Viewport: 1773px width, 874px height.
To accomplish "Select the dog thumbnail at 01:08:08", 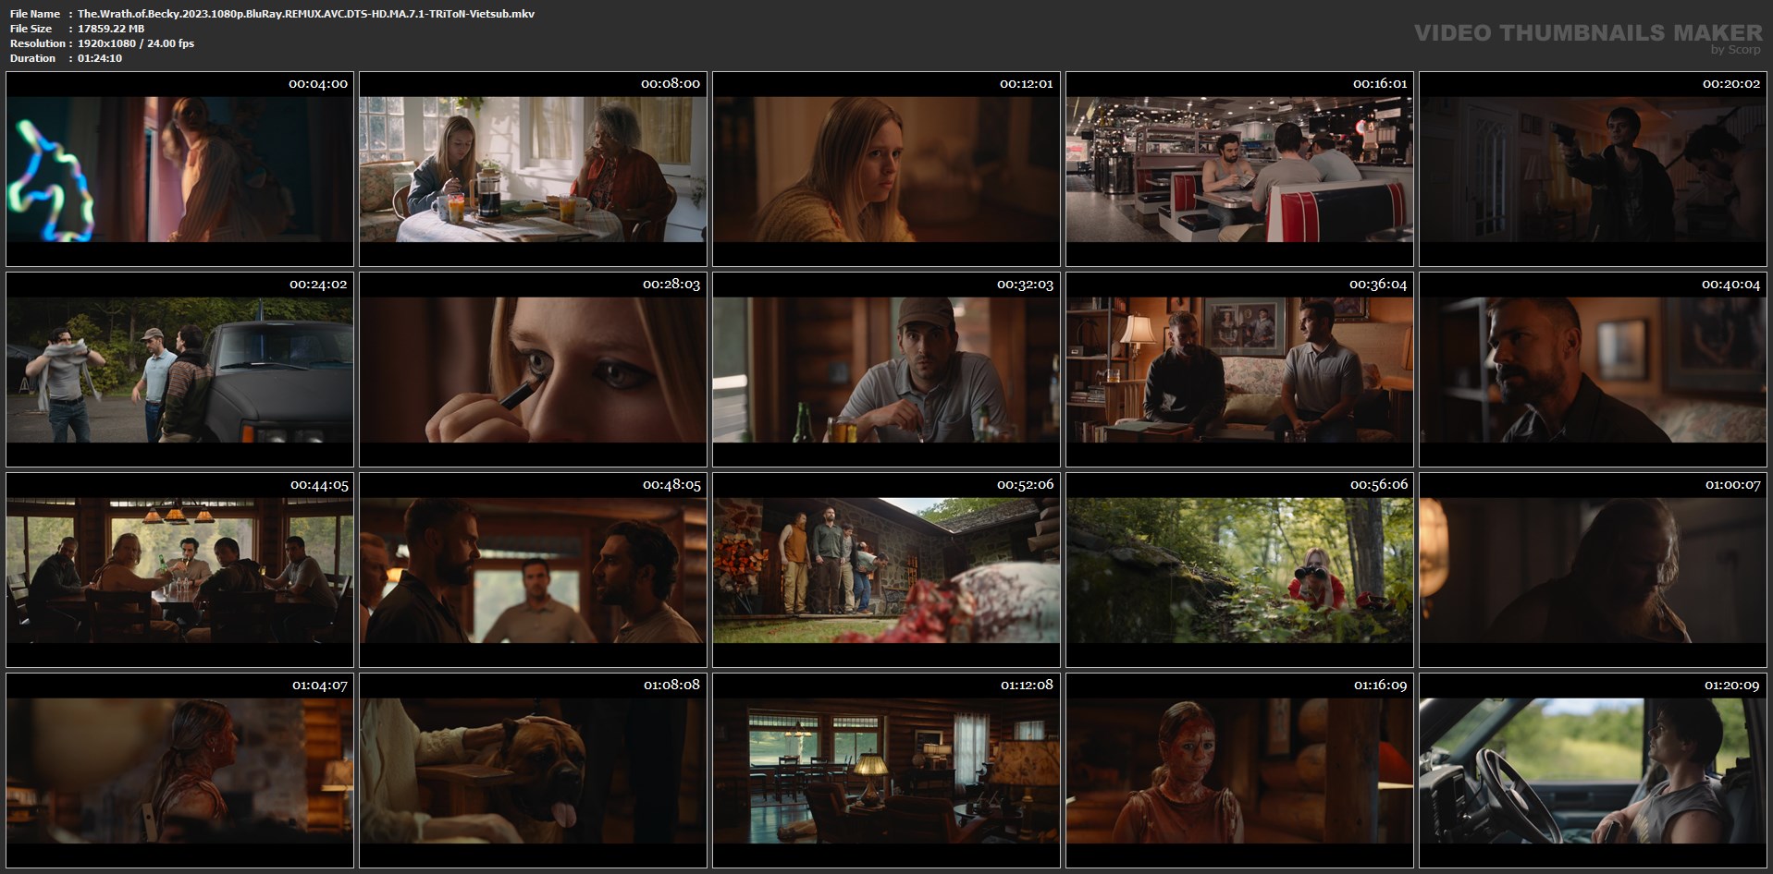I will point(533,771).
